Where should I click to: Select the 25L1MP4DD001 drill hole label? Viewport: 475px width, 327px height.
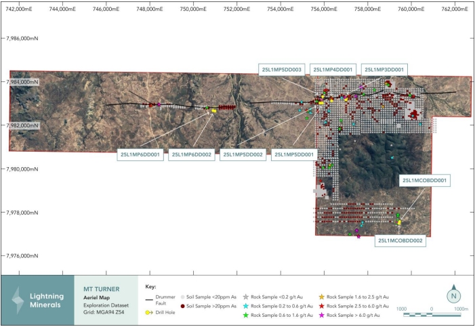[x=333, y=70]
